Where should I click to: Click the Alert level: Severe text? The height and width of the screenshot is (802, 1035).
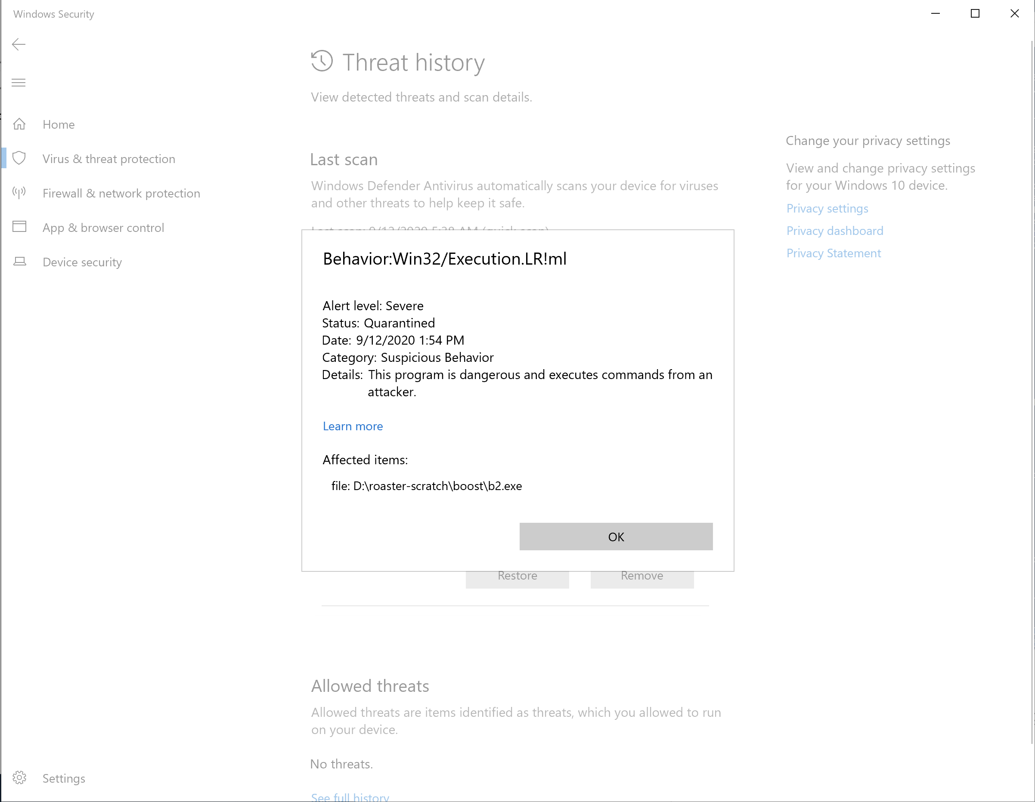pyautogui.click(x=373, y=306)
